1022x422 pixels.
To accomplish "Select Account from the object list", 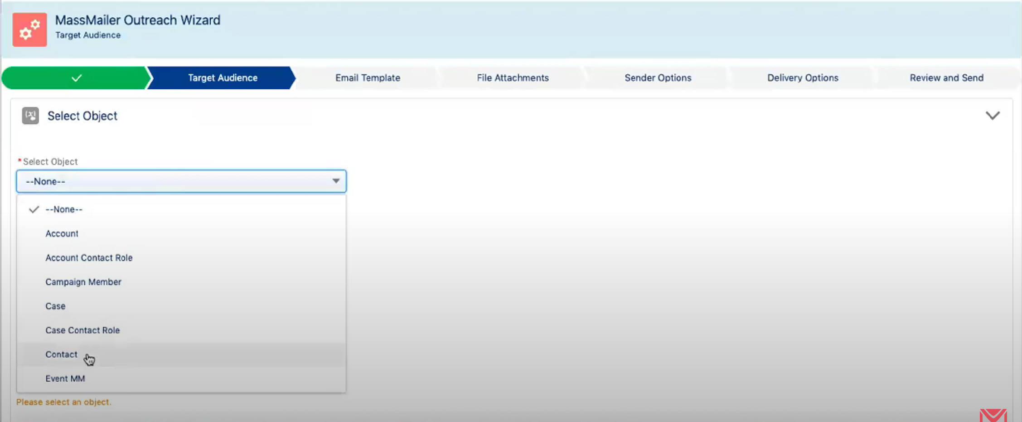I will pyautogui.click(x=181, y=233).
